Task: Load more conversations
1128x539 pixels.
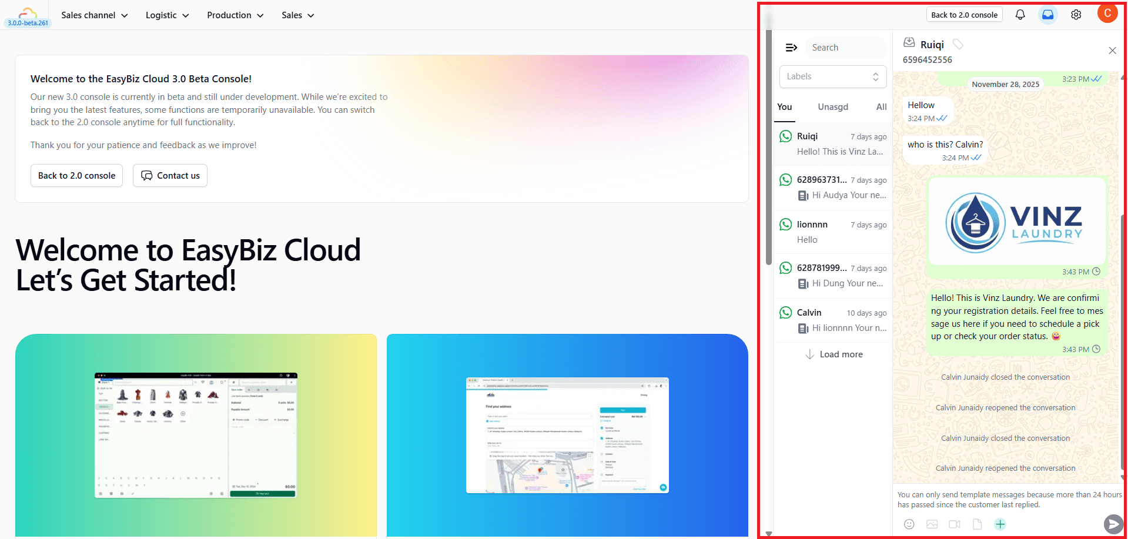Action: [834, 354]
